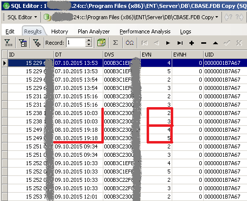
Task: Open the filter builder dialog icon
Action: (23, 43)
